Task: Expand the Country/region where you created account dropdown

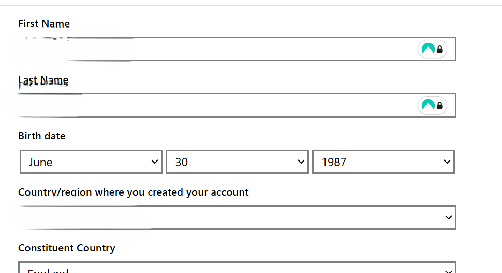Action: [237, 217]
